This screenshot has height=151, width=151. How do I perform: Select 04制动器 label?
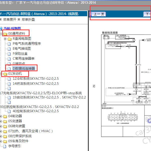click(x=15, y=116)
